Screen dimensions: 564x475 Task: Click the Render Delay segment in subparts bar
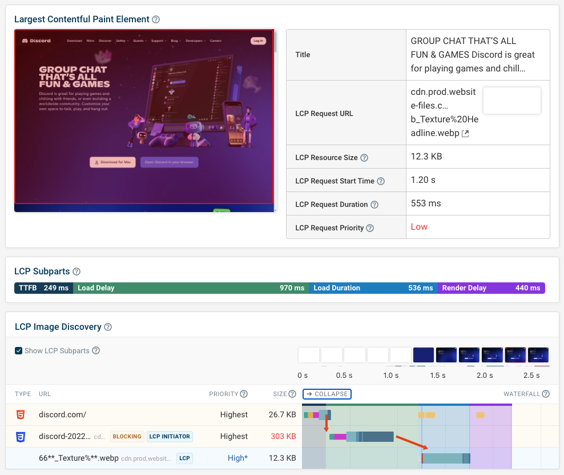click(492, 288)
